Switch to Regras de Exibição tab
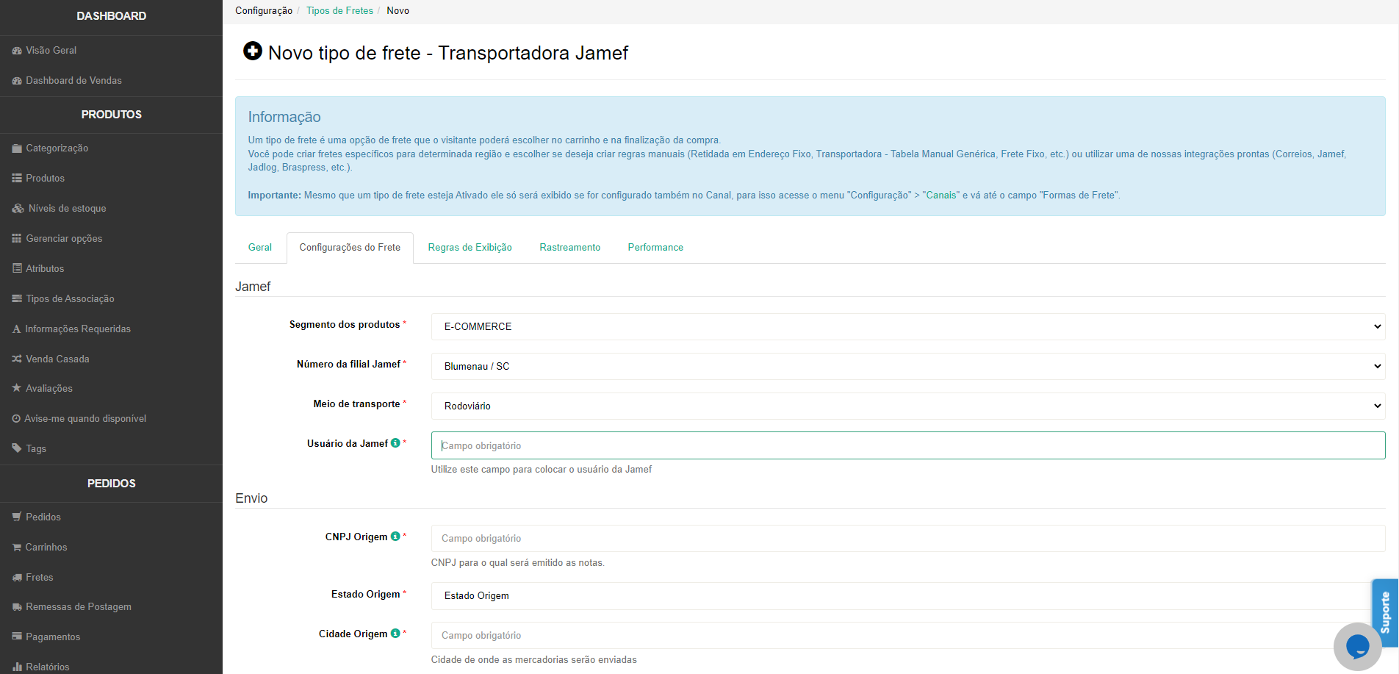Viewport: 1399px width, 674px height. tap(470, 248)
